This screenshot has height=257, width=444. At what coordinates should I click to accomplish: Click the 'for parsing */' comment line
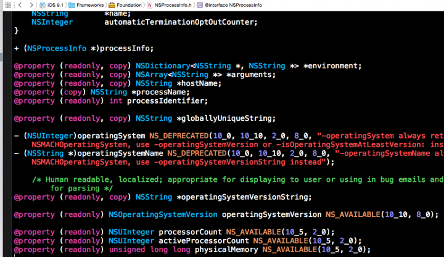click(81, 189)
